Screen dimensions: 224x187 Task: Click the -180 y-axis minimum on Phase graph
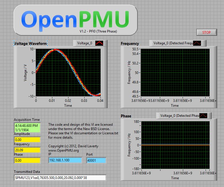pyautogui.click(x=135, y=169)
